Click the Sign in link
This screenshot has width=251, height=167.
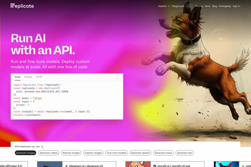pos(236,6)
